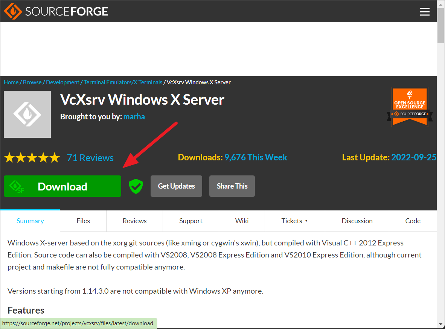445x329 pixels.
Task: Click the vertical scrollbar thumb
Action: [x=440, y=26]
